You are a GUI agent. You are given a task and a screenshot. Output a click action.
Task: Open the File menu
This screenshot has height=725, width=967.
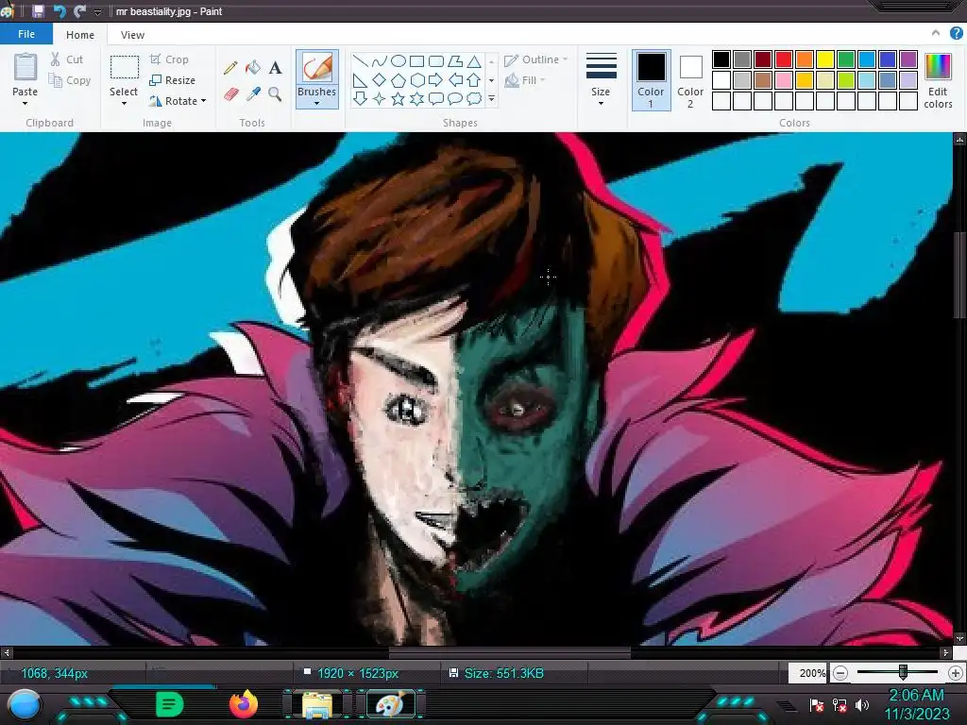coord(26,34)
